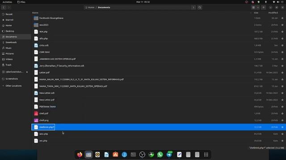Open view options dropdown beside grid button
The image size is (286, 160).
(x=258, y=8)
